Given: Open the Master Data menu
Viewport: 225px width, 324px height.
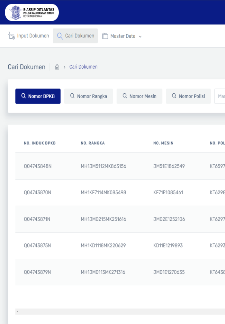Looking at the screenshot, I should coord(122,36).
